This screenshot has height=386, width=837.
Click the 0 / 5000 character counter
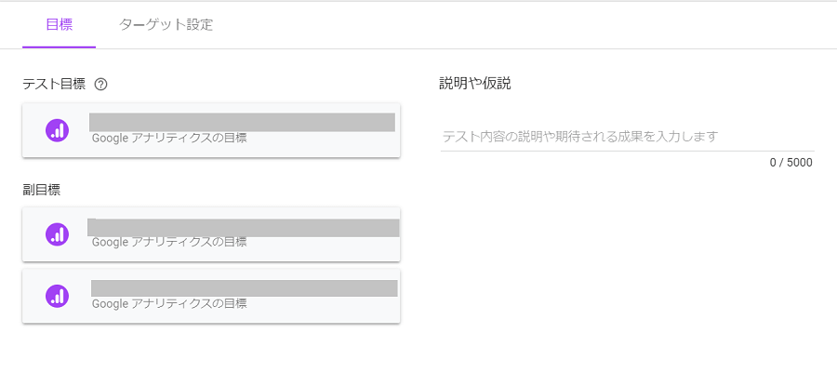tap(791, 162)
